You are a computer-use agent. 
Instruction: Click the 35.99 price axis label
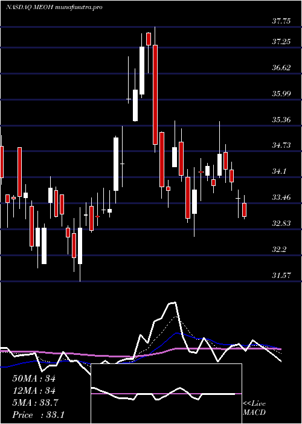click(x=281, y=93)
